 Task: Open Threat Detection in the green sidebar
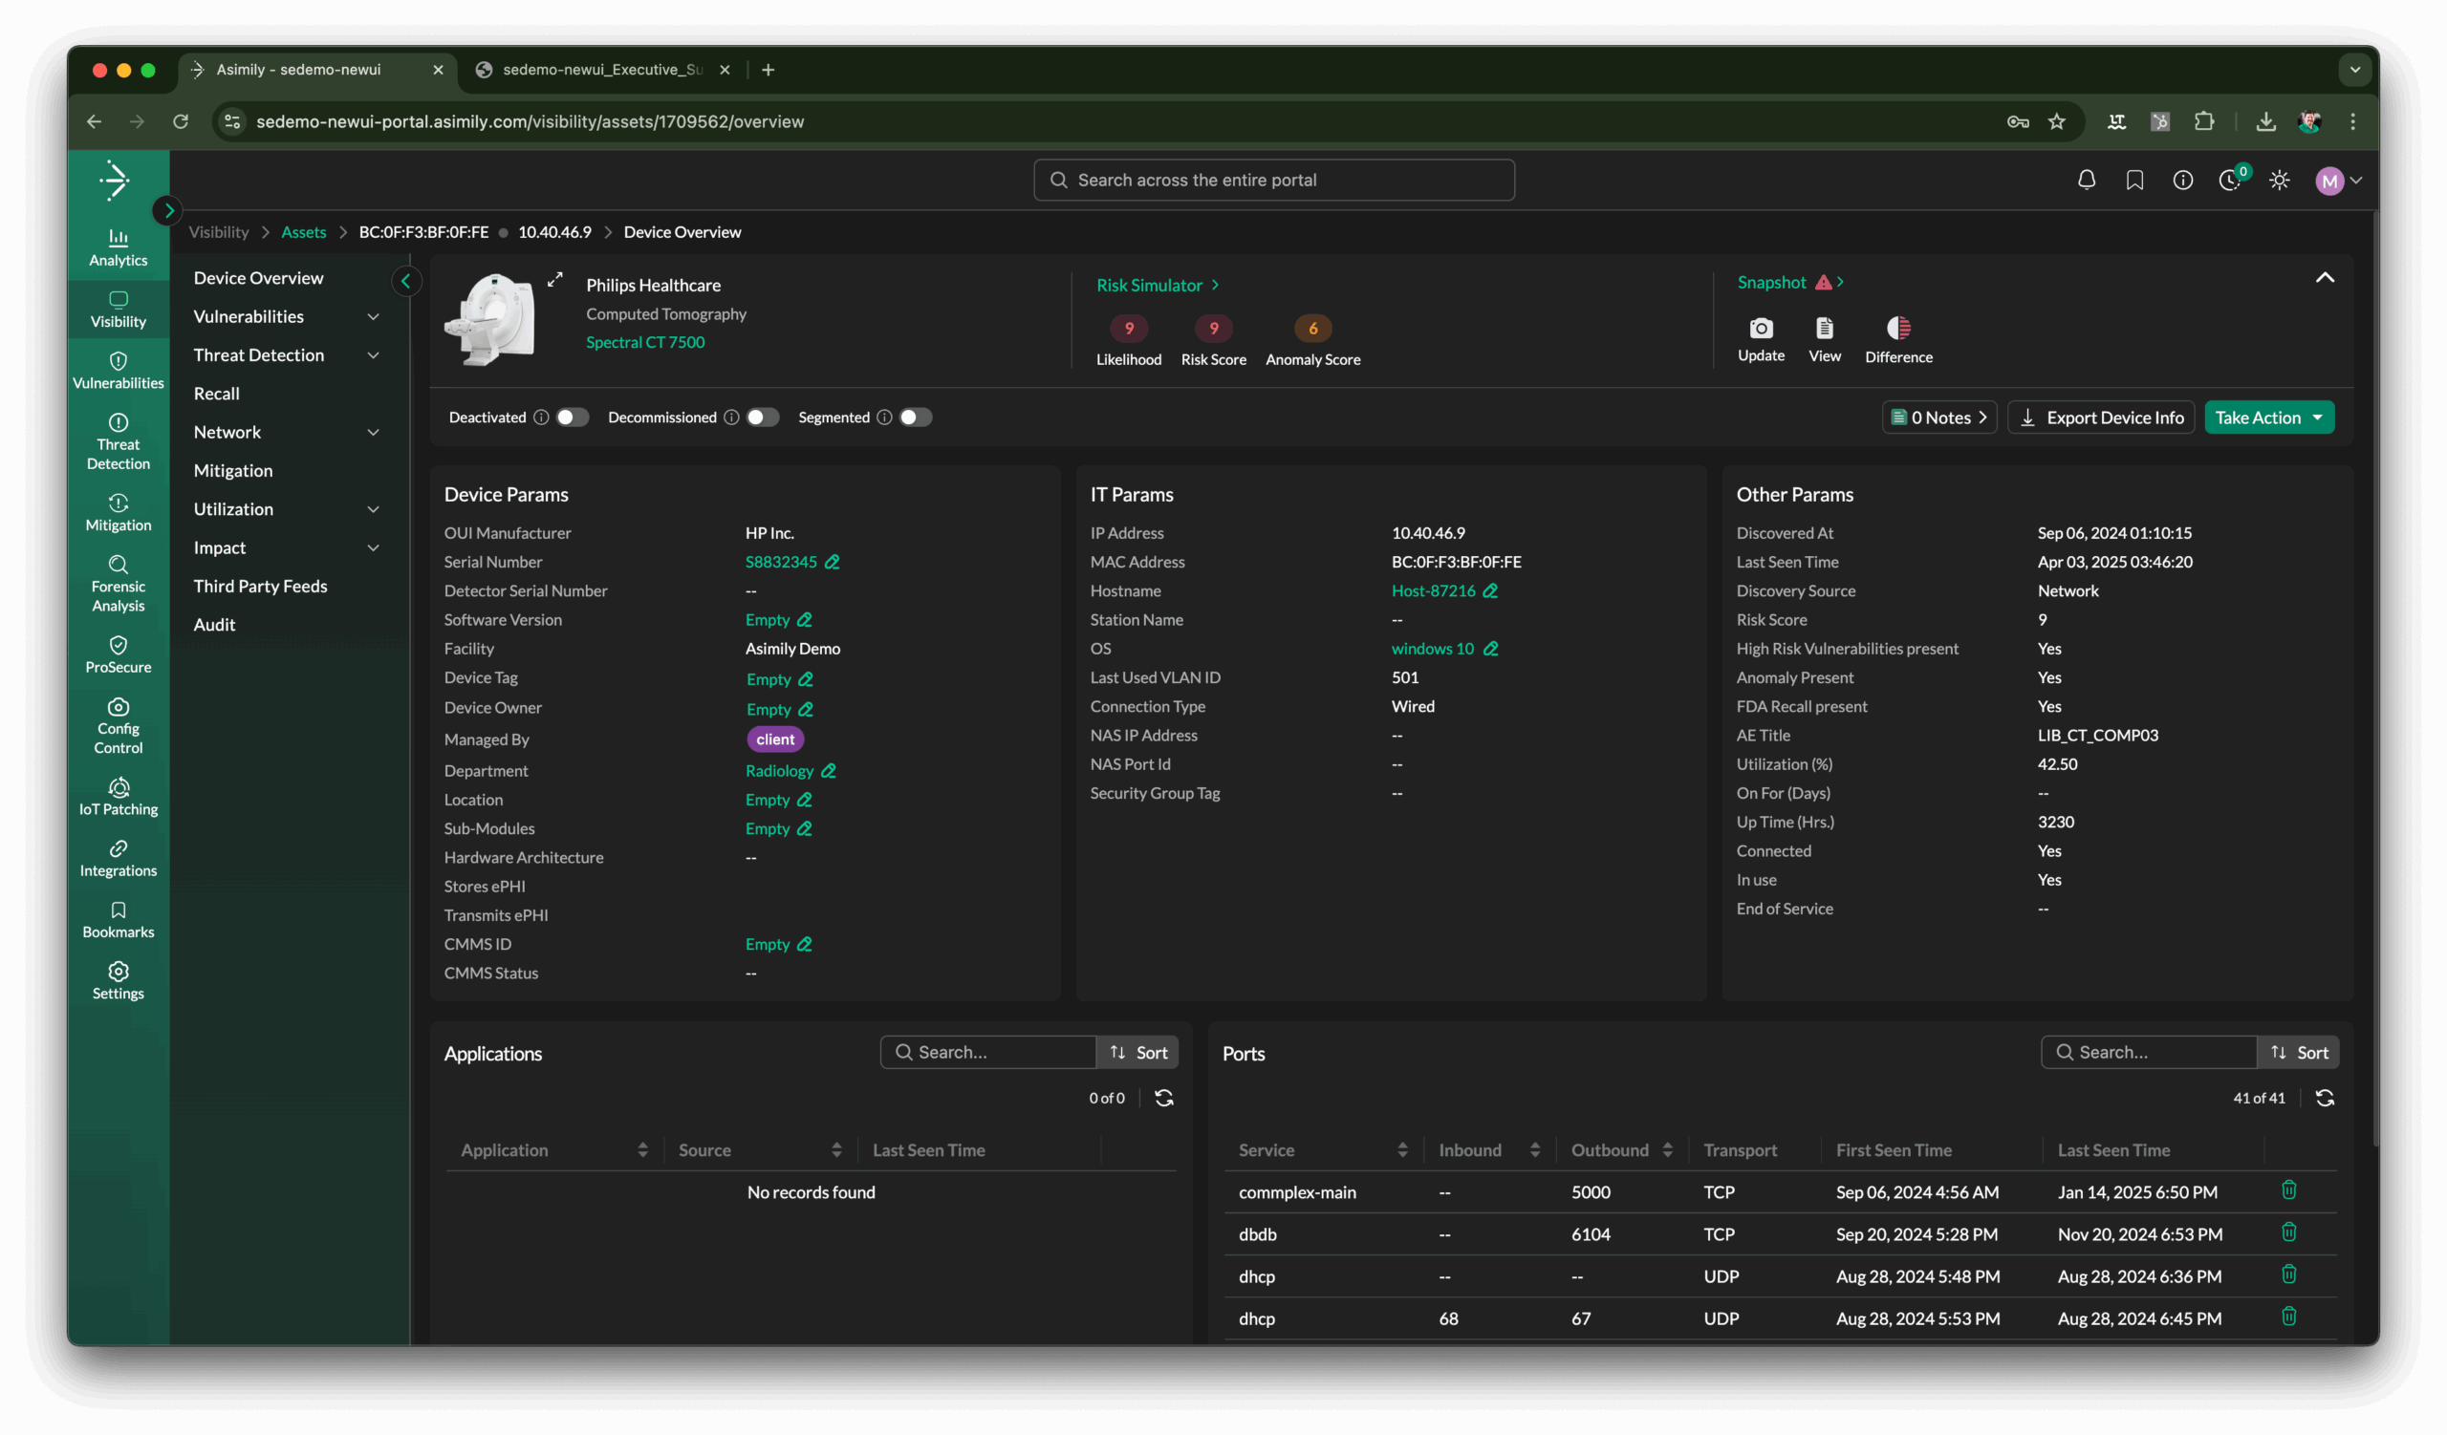click(118, 441)
